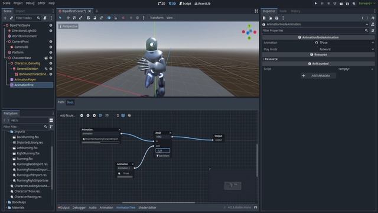This screenshot has width=378, height=213.
Task: Toggle visibility of the Platform node
Action: point(51,53)
